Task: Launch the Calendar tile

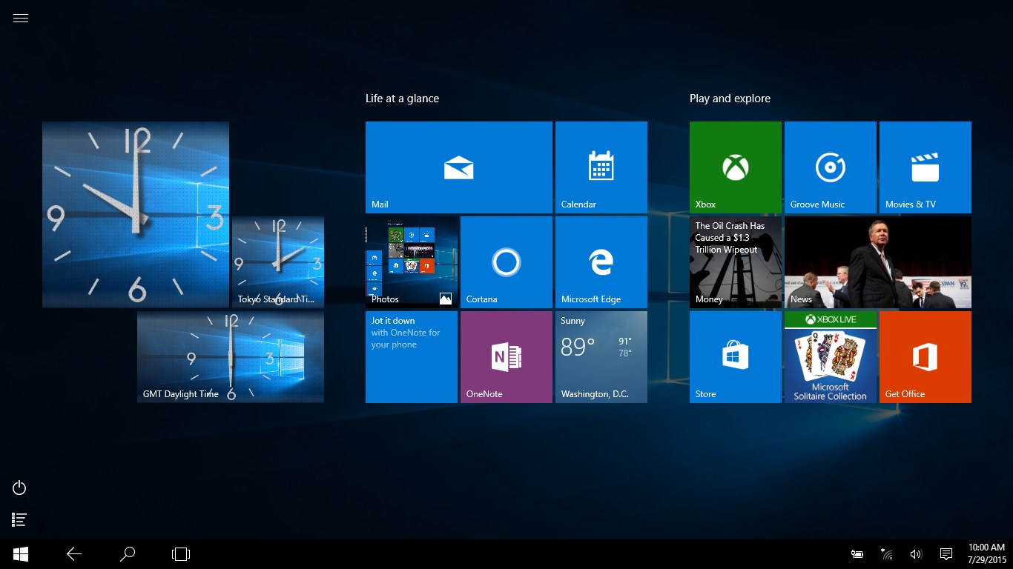Action: 601,167
